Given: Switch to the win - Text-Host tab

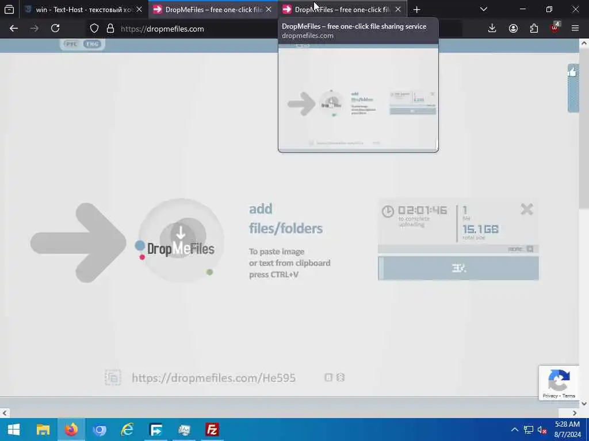Looking at the screenshot, I should [x=83, y=10].
